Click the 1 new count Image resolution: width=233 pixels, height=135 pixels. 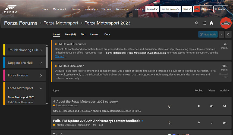(225, 77)
